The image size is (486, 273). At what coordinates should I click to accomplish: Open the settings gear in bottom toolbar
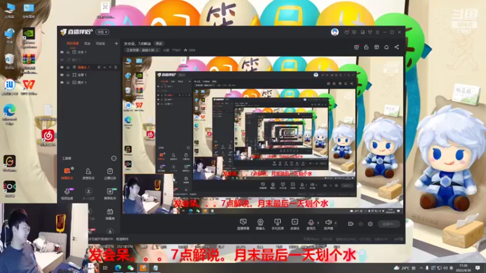tap(371, 224)
